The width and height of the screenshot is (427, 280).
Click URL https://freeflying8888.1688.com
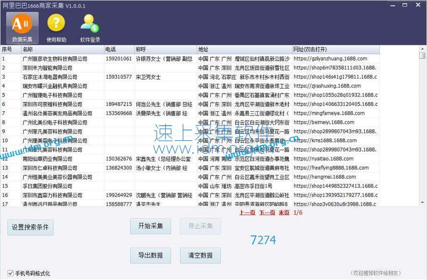click(x=331, y=168)
